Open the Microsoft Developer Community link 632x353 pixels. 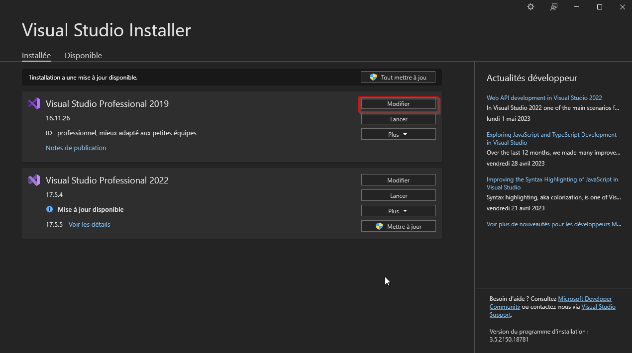[551, 303]
